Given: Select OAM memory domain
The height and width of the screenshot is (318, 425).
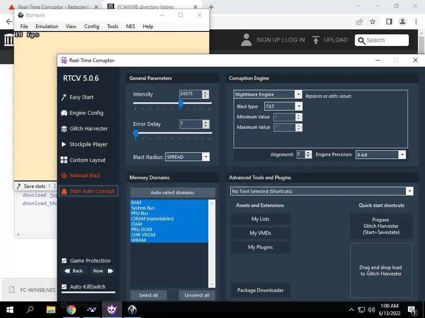Looking at the screenshot, I should point(169,224).
